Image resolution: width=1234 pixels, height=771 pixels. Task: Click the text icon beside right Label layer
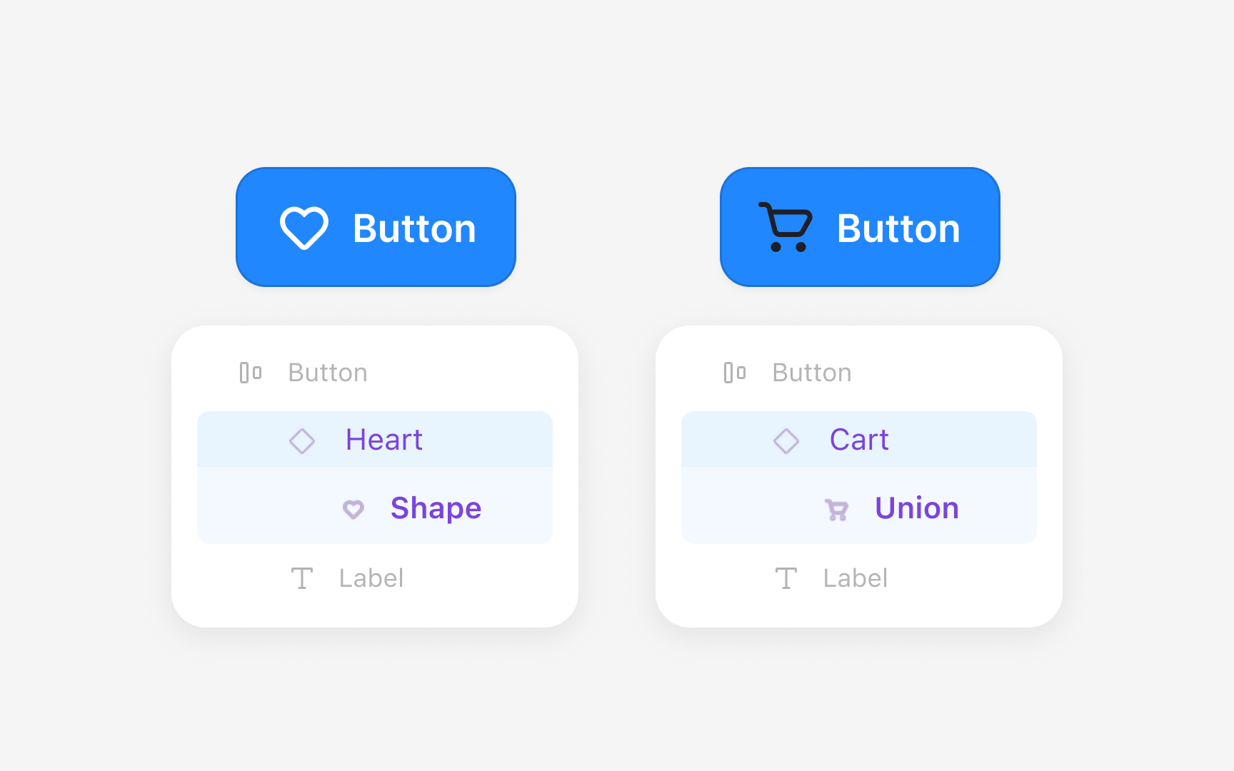tap(786, 578)
